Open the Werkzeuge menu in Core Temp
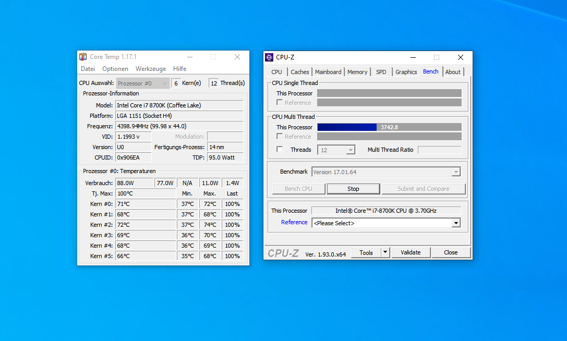The image size is (567, 341). (x=150, y=68)
